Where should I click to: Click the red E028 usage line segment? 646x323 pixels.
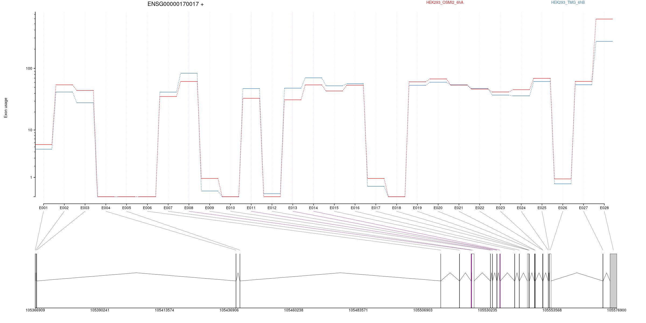604,19
